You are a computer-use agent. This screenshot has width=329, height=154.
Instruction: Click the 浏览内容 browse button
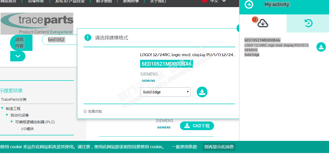(21, 43)
